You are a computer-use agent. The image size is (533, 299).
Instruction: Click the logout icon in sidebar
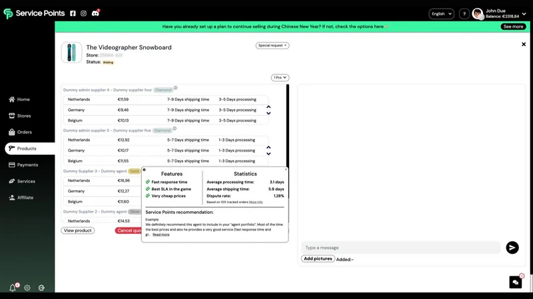tap(41, 288)
